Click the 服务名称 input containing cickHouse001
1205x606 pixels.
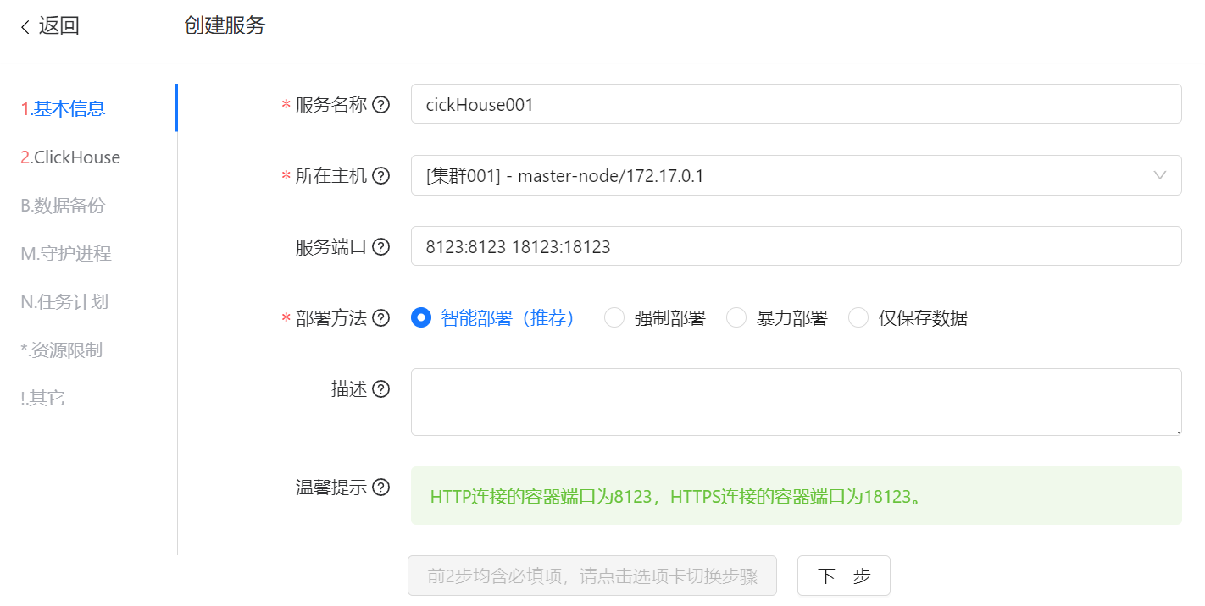[796, 104]
